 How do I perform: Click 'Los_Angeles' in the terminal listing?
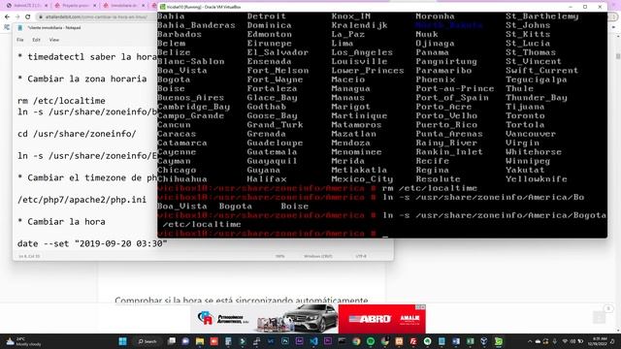362,52
